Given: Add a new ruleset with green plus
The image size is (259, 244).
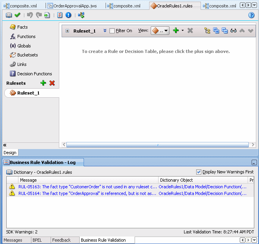Looking at the screenshot, I should tap(43, 83).
